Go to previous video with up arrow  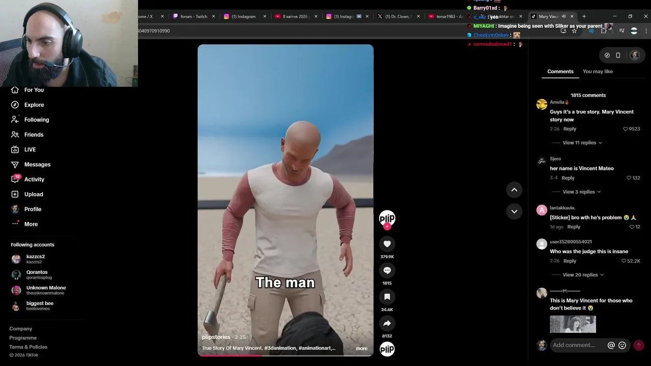514,190
